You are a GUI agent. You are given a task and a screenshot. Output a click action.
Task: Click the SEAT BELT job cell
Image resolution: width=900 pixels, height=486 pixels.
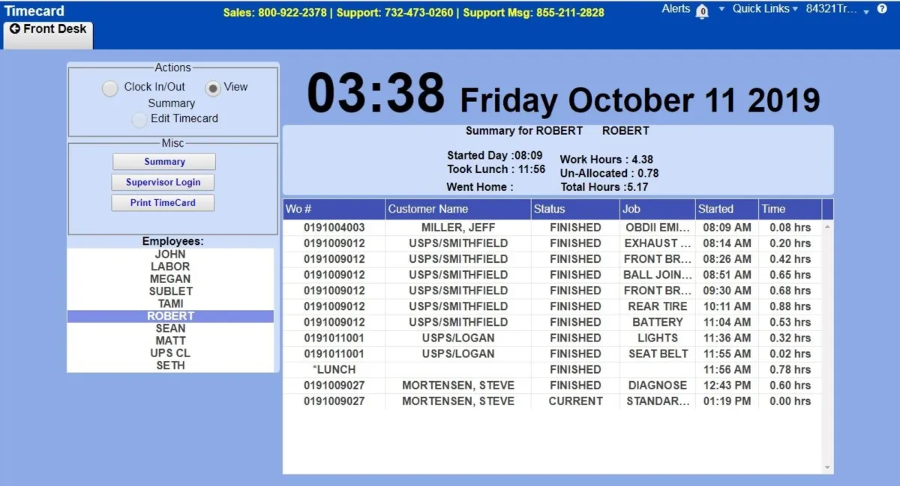coord(658,353)
